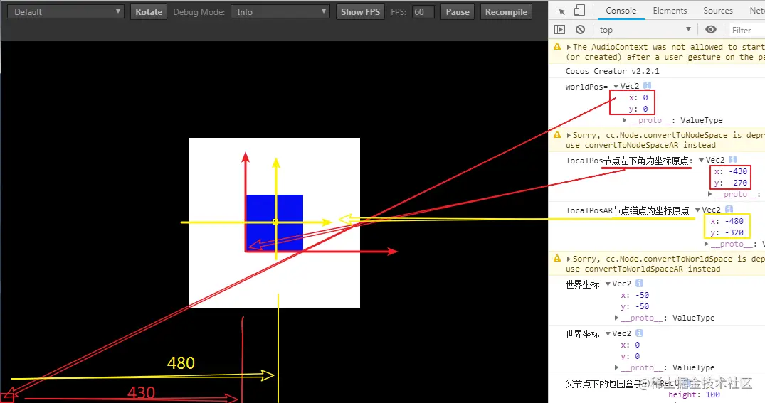Open the Default resolution dropdown
Image resolution: width=765 pixels, height=403 pixels.
(66, 11)
